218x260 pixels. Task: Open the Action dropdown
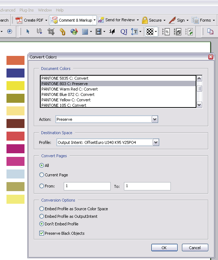tap(155, 119)
